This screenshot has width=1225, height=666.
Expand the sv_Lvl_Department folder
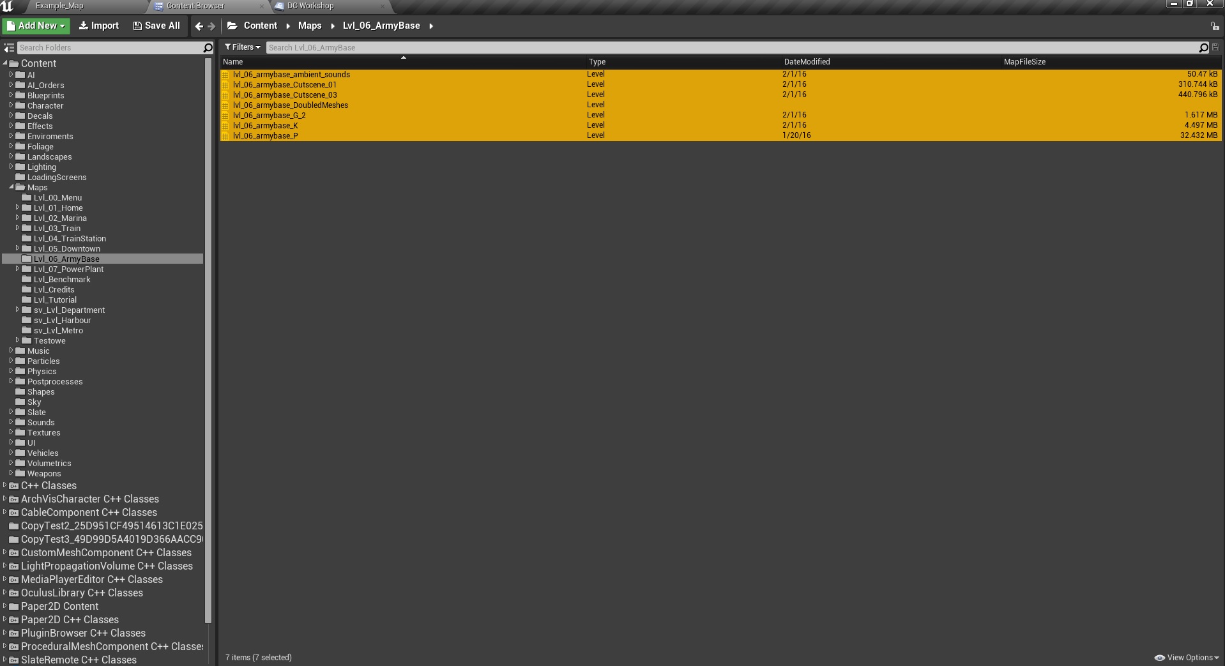click(x=17, y=310)
